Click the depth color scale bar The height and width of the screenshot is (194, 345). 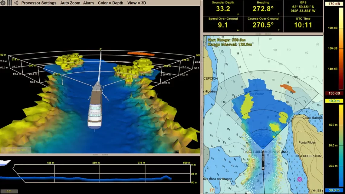pyautogui.click(x=341, y=146)
